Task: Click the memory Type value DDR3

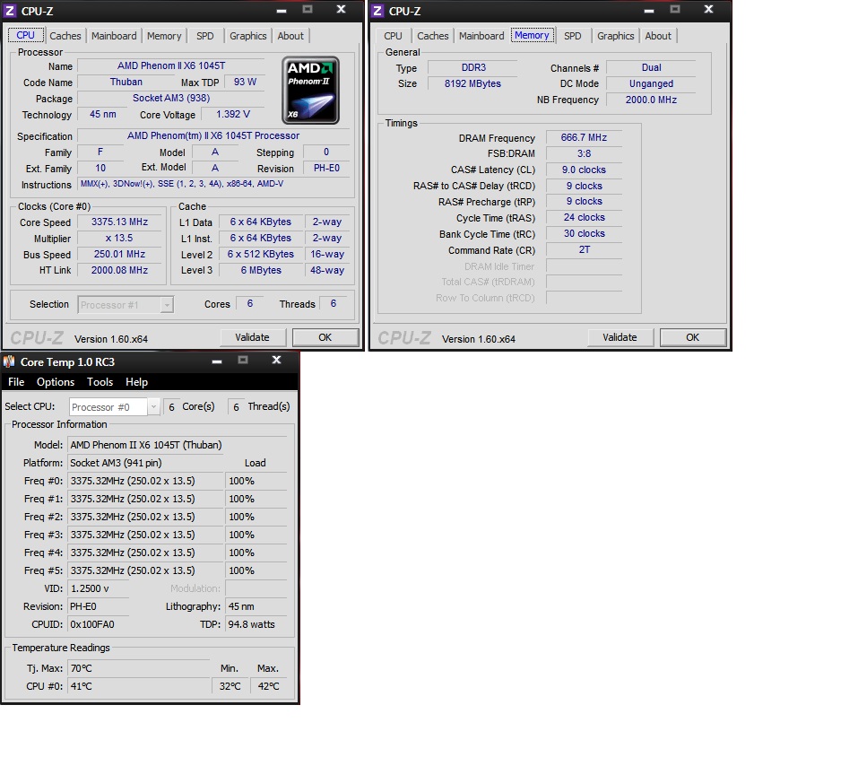Action: pyautogui.click(x=473, y=67)
